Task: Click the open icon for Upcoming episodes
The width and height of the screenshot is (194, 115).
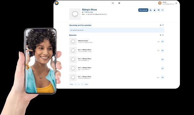Action: pyautogui.click(x=163, y=25)
